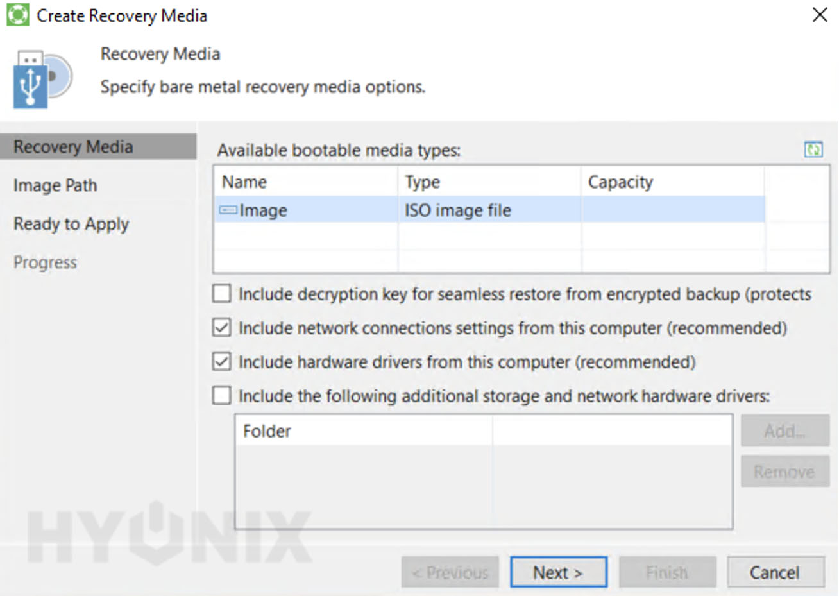Enable additional storage and network drivers option

(221, 395)
